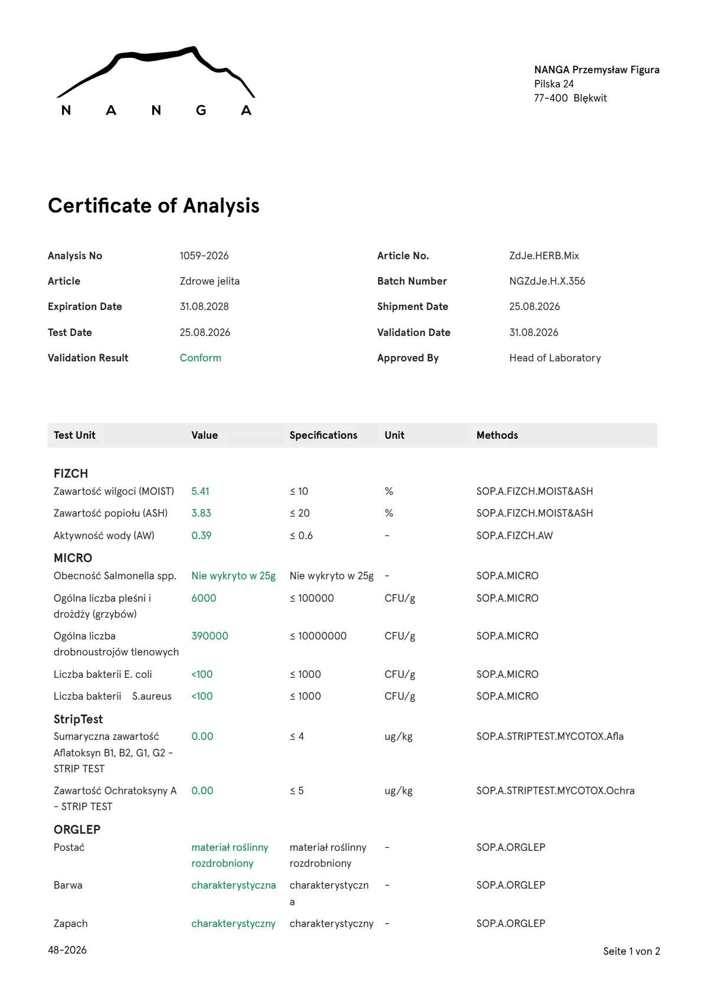Click specification "≤ 10000000"
This screenshot has width=708, height=1002.
318,636
